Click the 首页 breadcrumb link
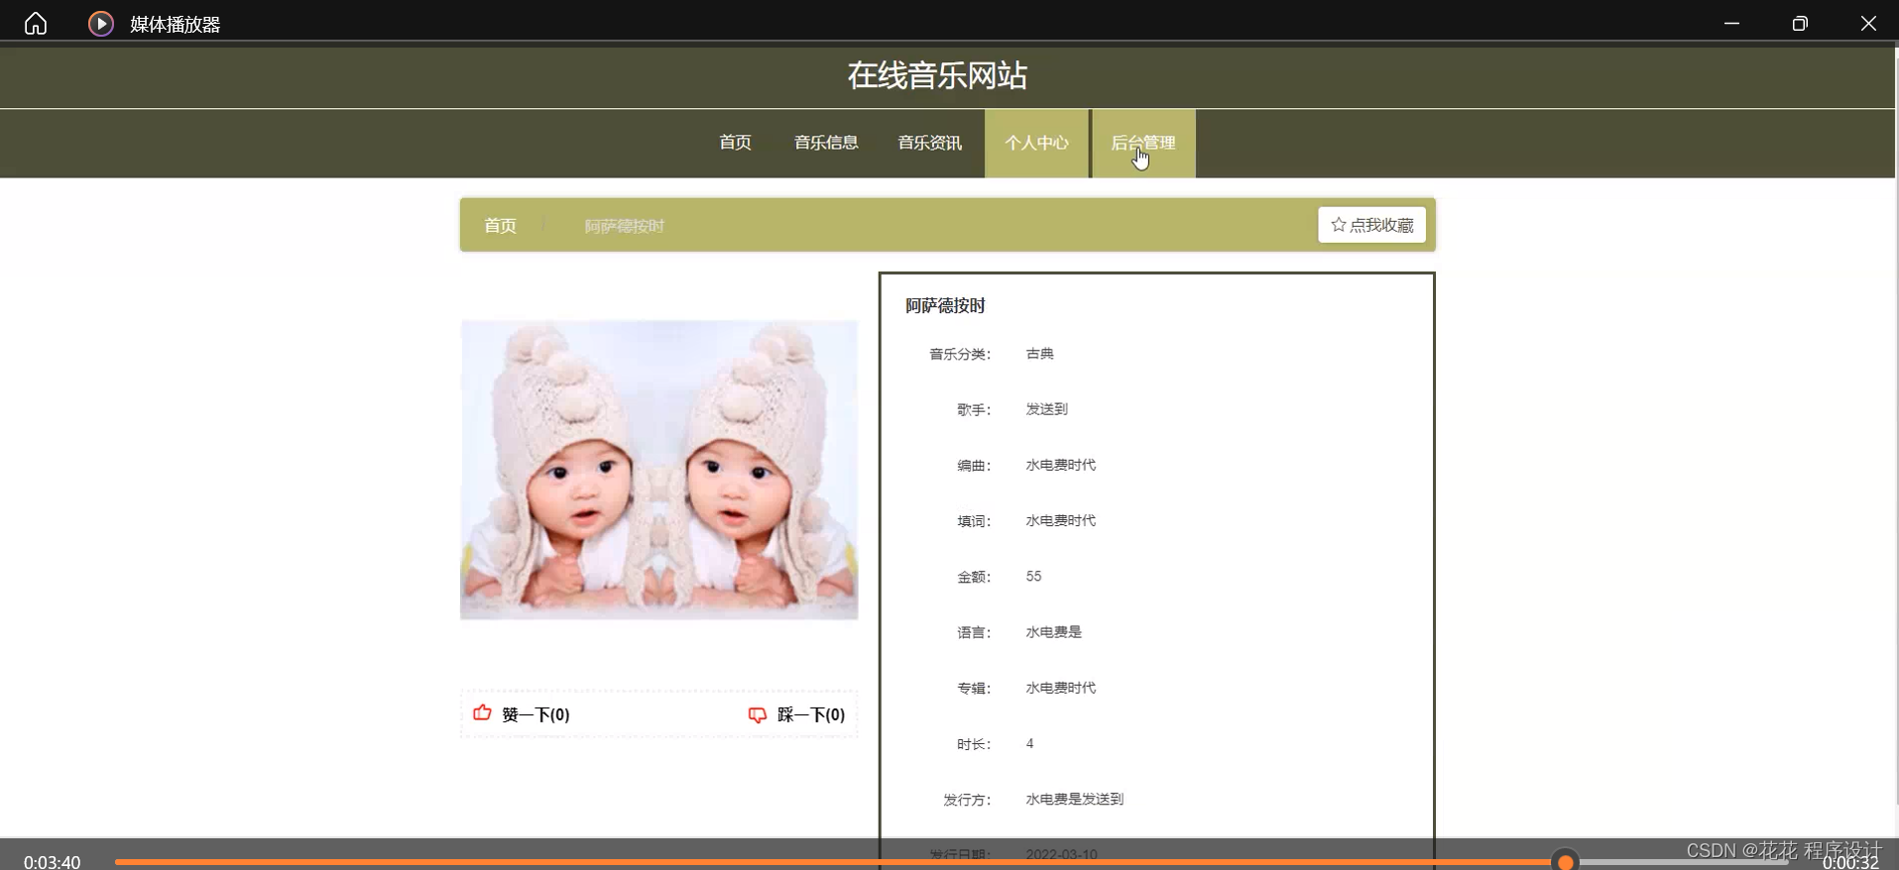The height and width of the screenshot is (870, 1899). coord(500,226)
